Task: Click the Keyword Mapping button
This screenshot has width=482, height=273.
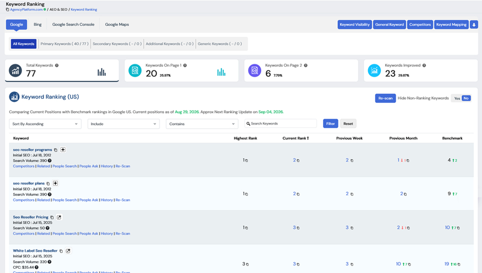Action: coord(451,24)
